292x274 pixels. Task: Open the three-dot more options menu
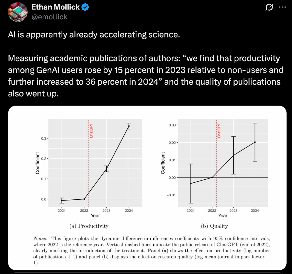(x=282, y=8)
